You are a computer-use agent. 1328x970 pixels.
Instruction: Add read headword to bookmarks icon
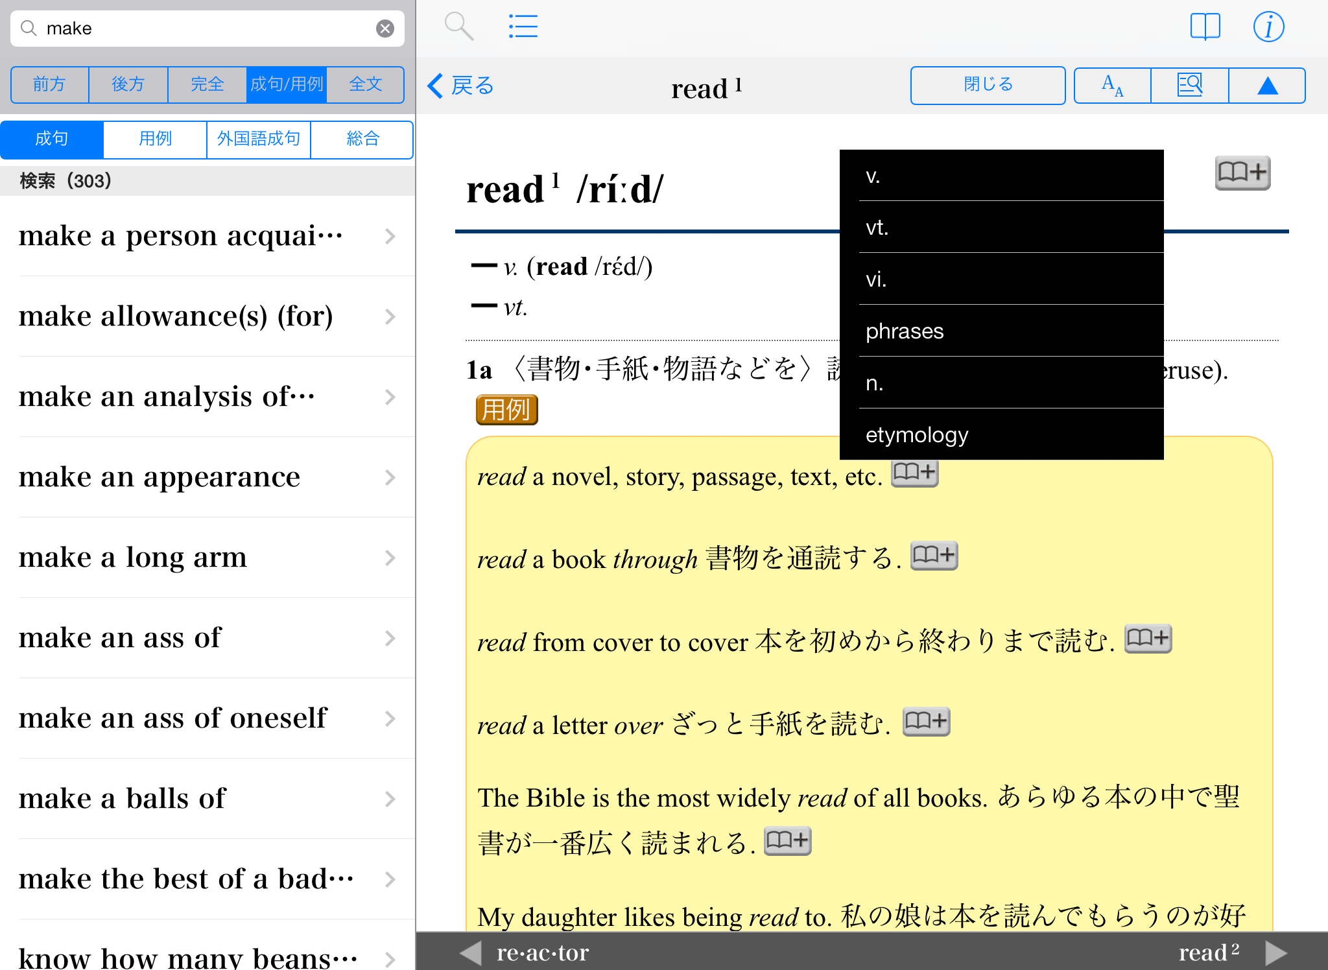[x=1242, y=172]
